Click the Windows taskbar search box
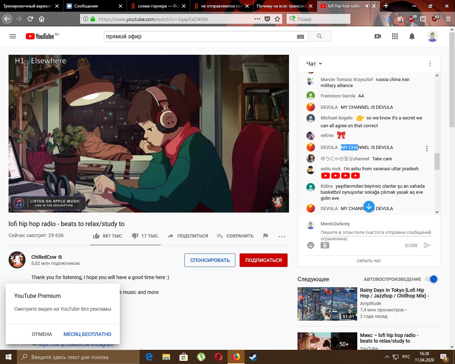Viewport: 455px width, 364px height. pos(78,357)
